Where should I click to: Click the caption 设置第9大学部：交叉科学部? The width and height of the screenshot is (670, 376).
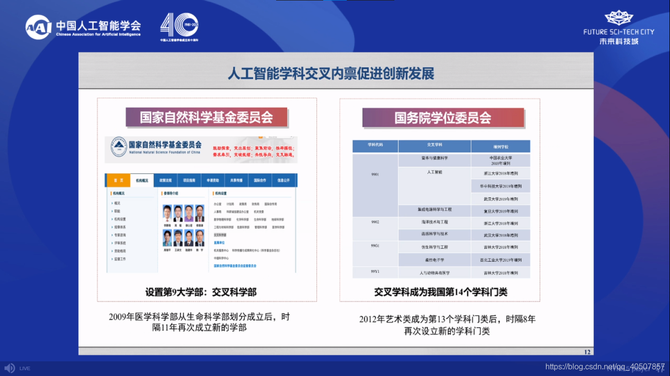pos(201,292)
